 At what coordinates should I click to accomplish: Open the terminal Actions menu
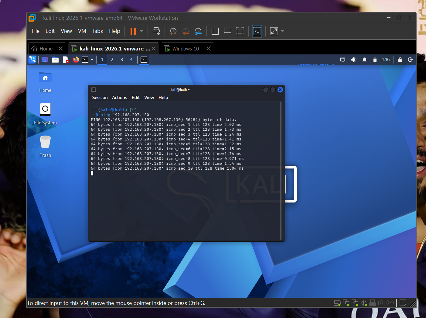tap(120, 98)
